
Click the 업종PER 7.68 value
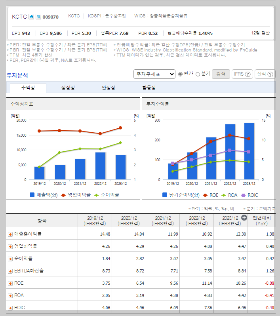(124, 33)
